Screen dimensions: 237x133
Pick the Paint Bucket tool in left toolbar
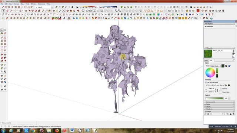(2, 33)
